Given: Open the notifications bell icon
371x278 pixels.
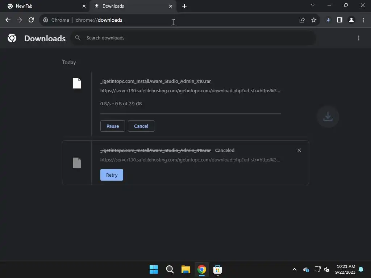Looking at the screenshot, I should (x=361, y=269).
